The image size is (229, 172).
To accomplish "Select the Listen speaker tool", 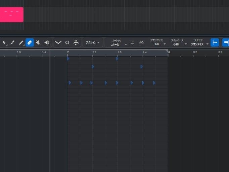I will point(47,43).
